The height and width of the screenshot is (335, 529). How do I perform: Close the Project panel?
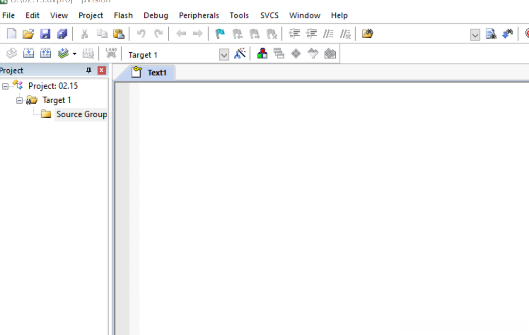coord(101,70)
